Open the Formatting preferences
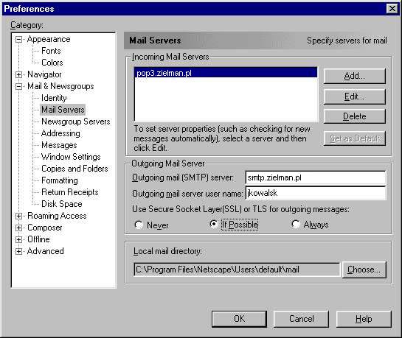402x338 pixels. (60, 180)
